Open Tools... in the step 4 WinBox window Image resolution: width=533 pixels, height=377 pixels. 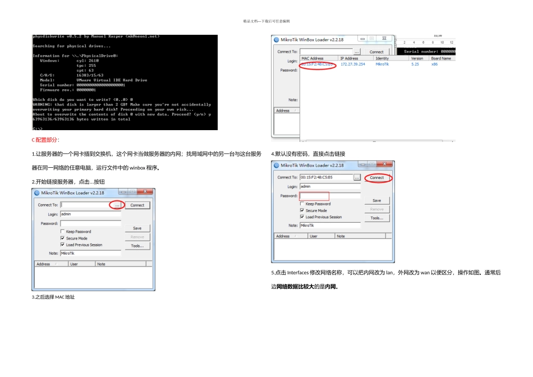[377, 218]
